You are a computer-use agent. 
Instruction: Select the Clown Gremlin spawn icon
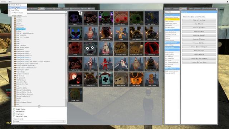tap(106, 18)
